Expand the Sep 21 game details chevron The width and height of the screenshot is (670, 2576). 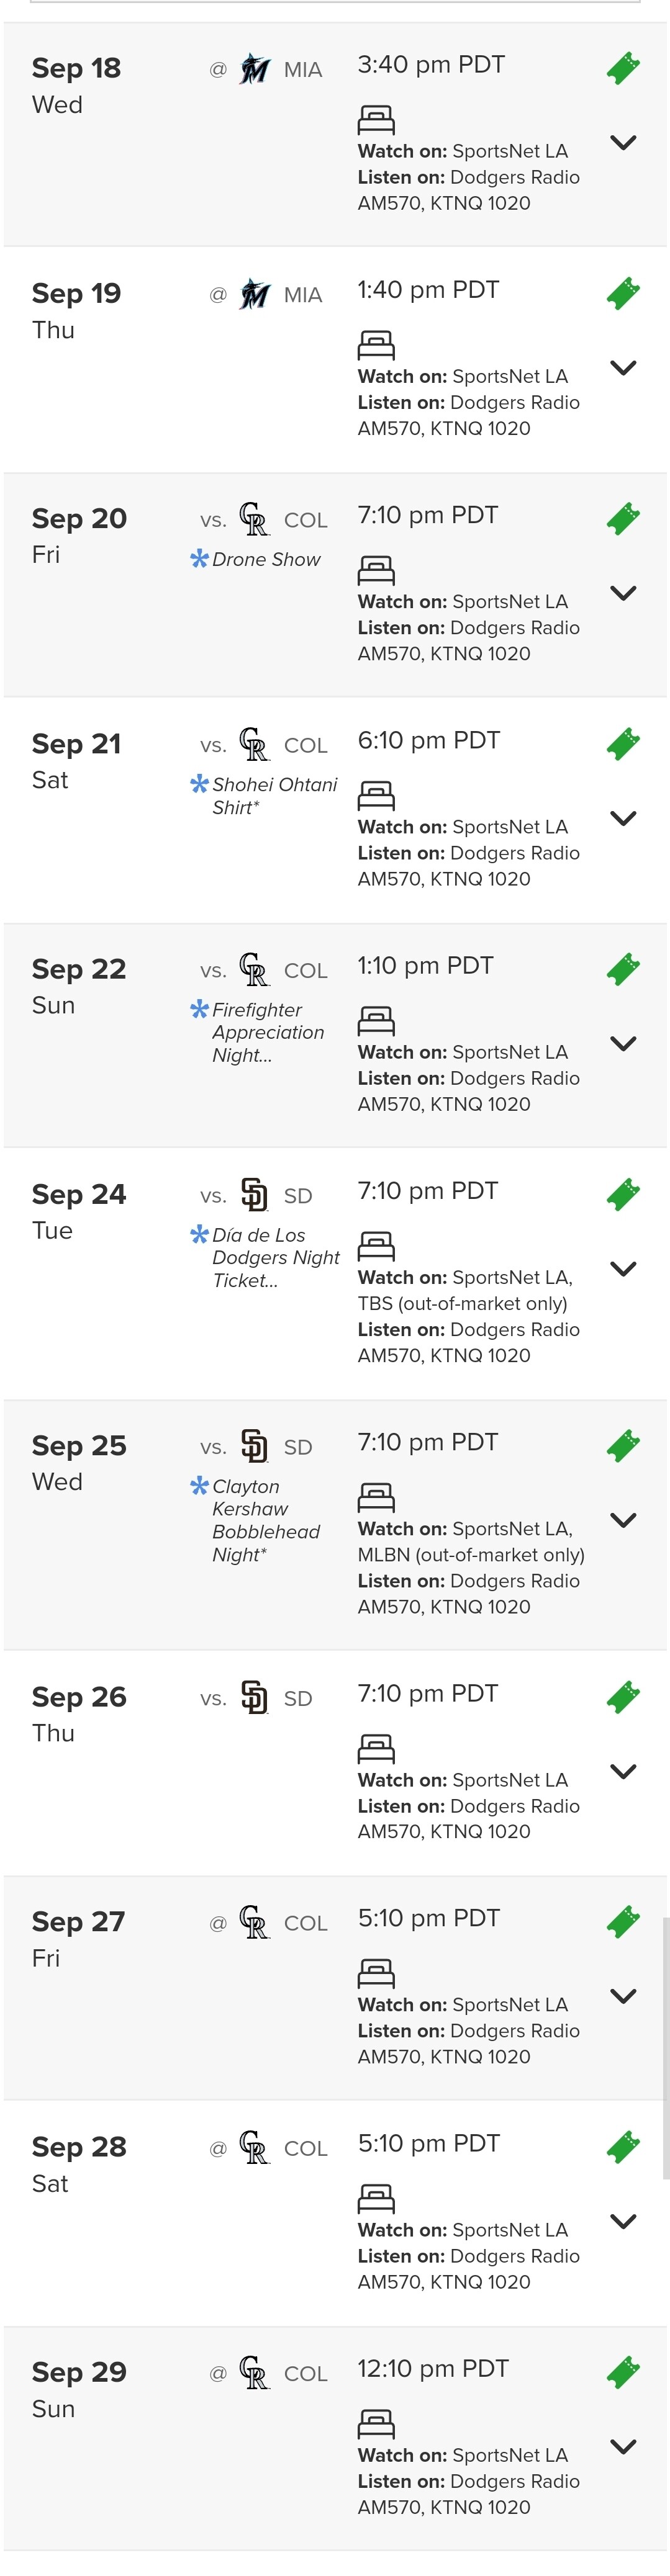(623, 818)
